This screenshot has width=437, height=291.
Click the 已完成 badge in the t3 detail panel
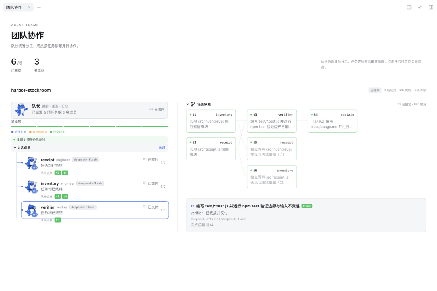pos(307,206)
